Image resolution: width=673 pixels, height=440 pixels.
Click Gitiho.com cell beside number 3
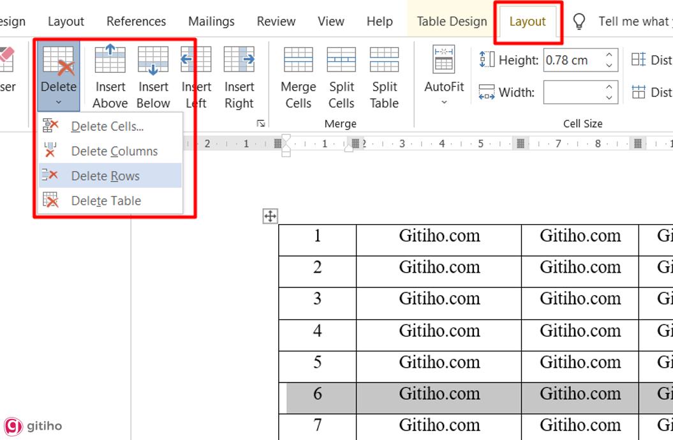439,303
